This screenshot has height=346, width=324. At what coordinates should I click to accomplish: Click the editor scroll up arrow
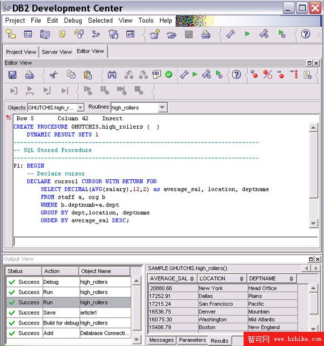[313, 128]
